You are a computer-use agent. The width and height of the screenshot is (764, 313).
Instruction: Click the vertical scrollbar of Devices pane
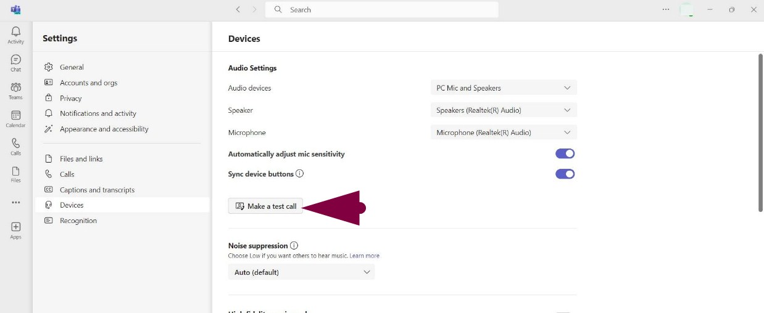760,132
